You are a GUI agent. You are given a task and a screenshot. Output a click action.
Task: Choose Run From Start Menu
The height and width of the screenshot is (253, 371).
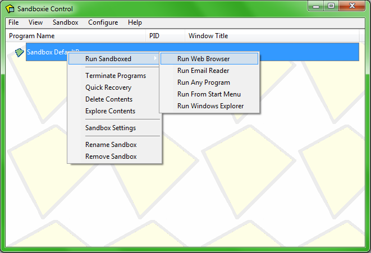pyautogui.click(x=209, y=94)
